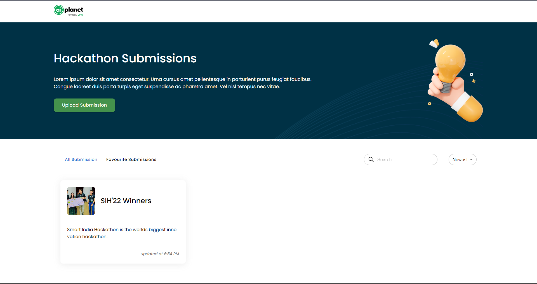Screen dimensions: 537x284
Task: Click the Lorem ipsum banner paragraph
Action: pos(183,83)
